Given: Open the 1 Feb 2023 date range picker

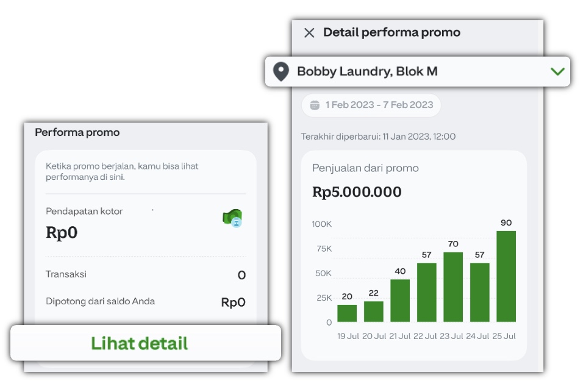Looking at the screenshot, I should tap(371, 105).
